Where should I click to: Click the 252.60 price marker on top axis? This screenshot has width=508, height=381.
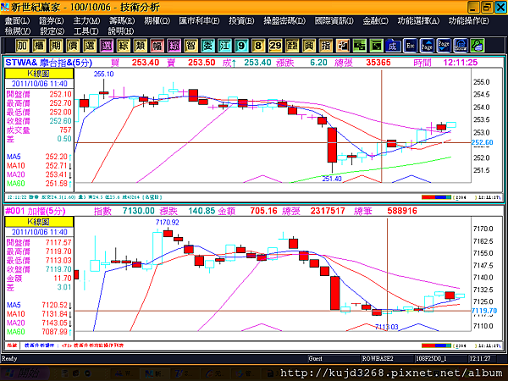(482, 142)
